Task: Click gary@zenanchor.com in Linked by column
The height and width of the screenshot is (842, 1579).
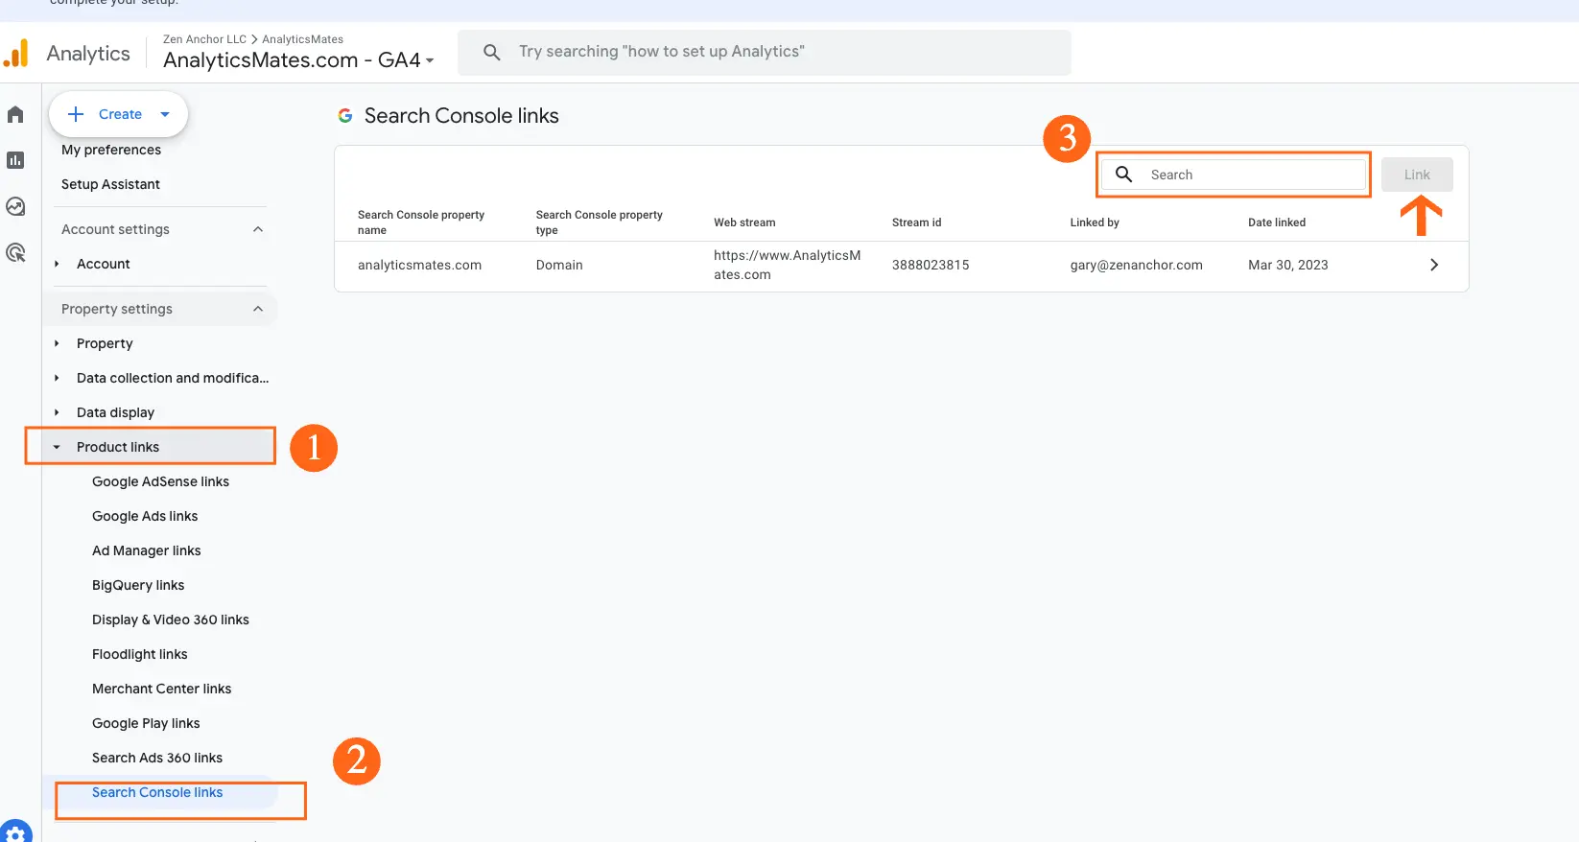Action: (1136, 265)
